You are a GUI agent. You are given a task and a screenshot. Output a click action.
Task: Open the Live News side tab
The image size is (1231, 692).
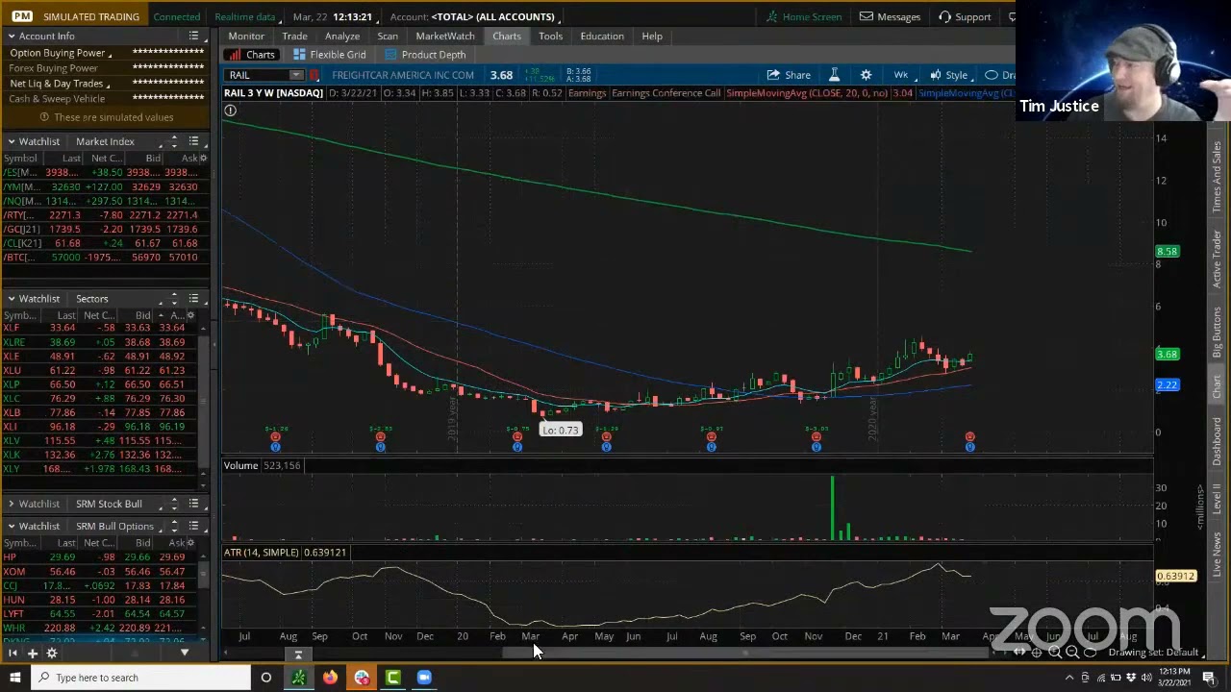coord(1217,556)
